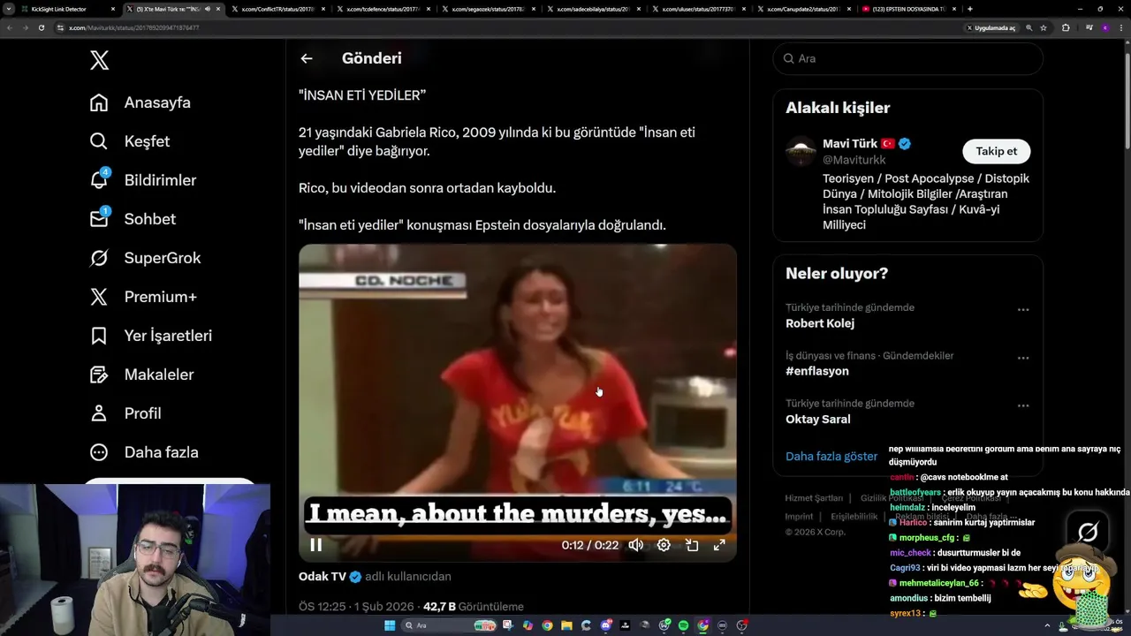Pause the video playback
1131x636 pixels.
click(x=315, y=545)
